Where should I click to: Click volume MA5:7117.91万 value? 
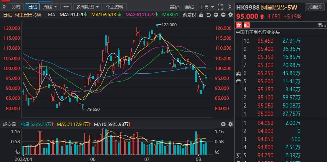[x=73, y=124]
